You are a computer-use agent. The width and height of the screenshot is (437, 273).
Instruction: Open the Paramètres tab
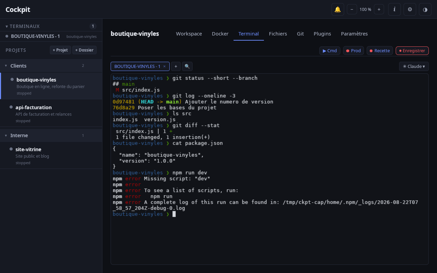[354, 34]
